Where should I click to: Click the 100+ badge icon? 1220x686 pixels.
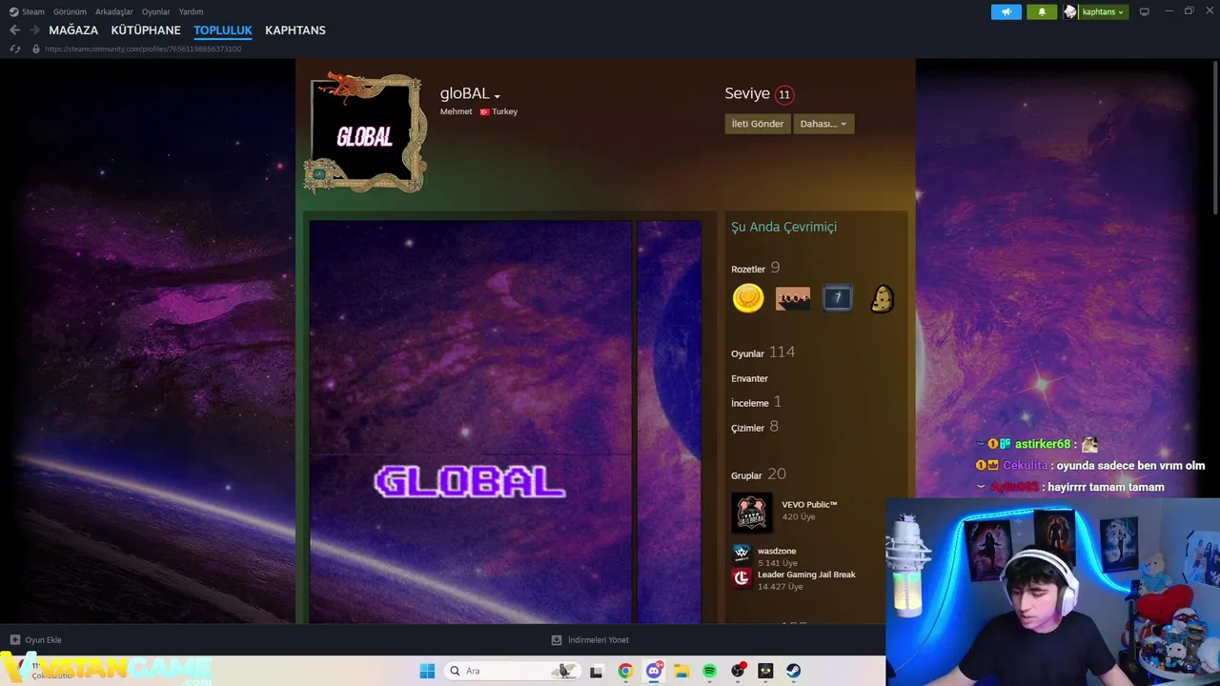(x=793, y=298)
